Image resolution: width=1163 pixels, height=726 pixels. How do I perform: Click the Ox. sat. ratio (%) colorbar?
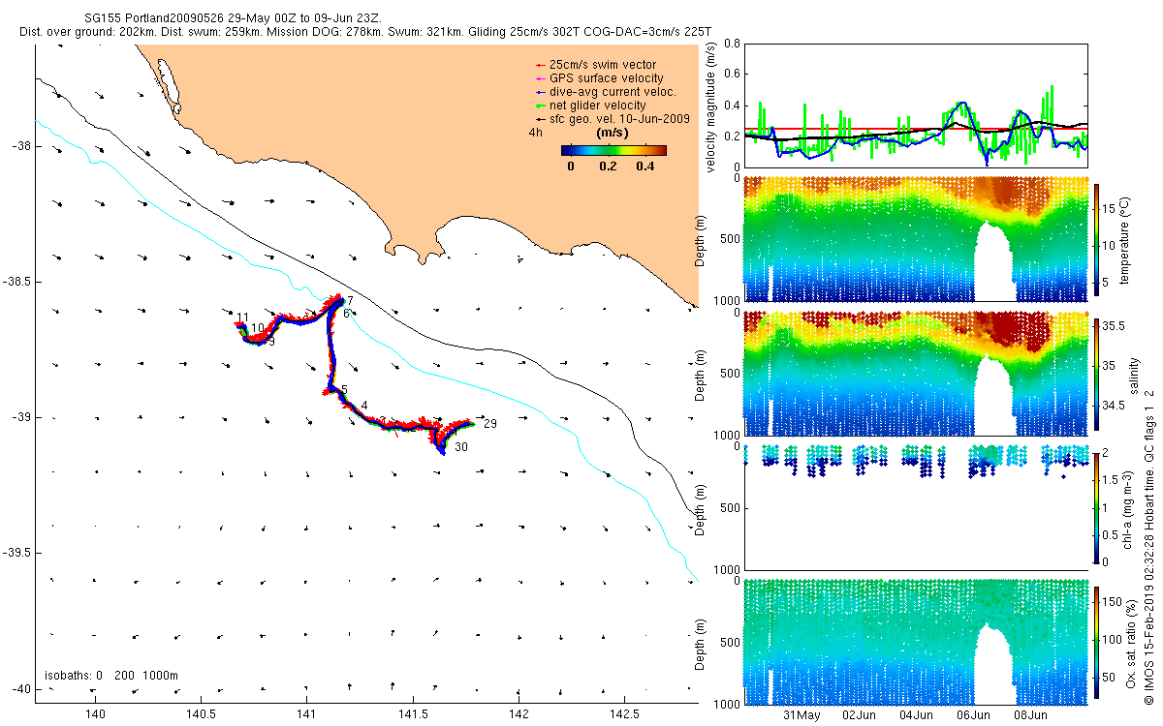click(1096, 641)
